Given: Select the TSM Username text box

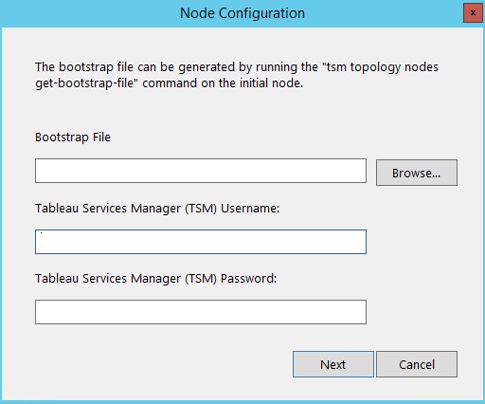Looking at the screenshot, I should [x=201, y=242].
